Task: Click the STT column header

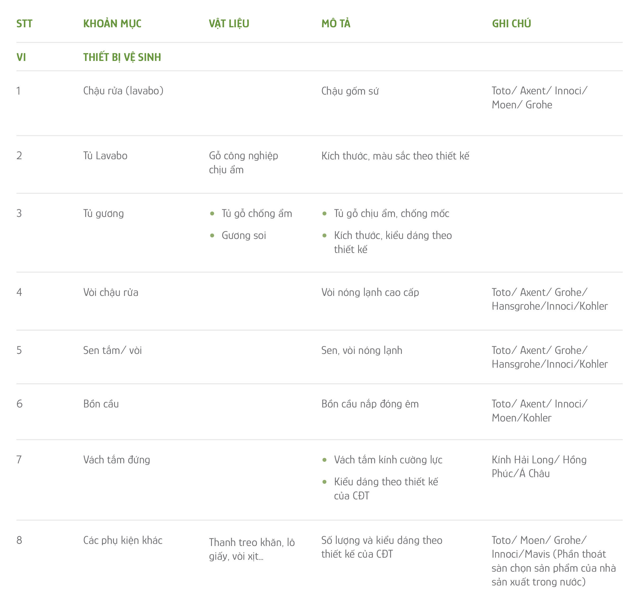Action: tap(24, 24)
